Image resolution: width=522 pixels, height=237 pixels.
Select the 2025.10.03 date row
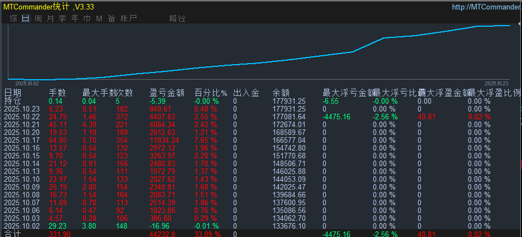(x=22, y=219)
